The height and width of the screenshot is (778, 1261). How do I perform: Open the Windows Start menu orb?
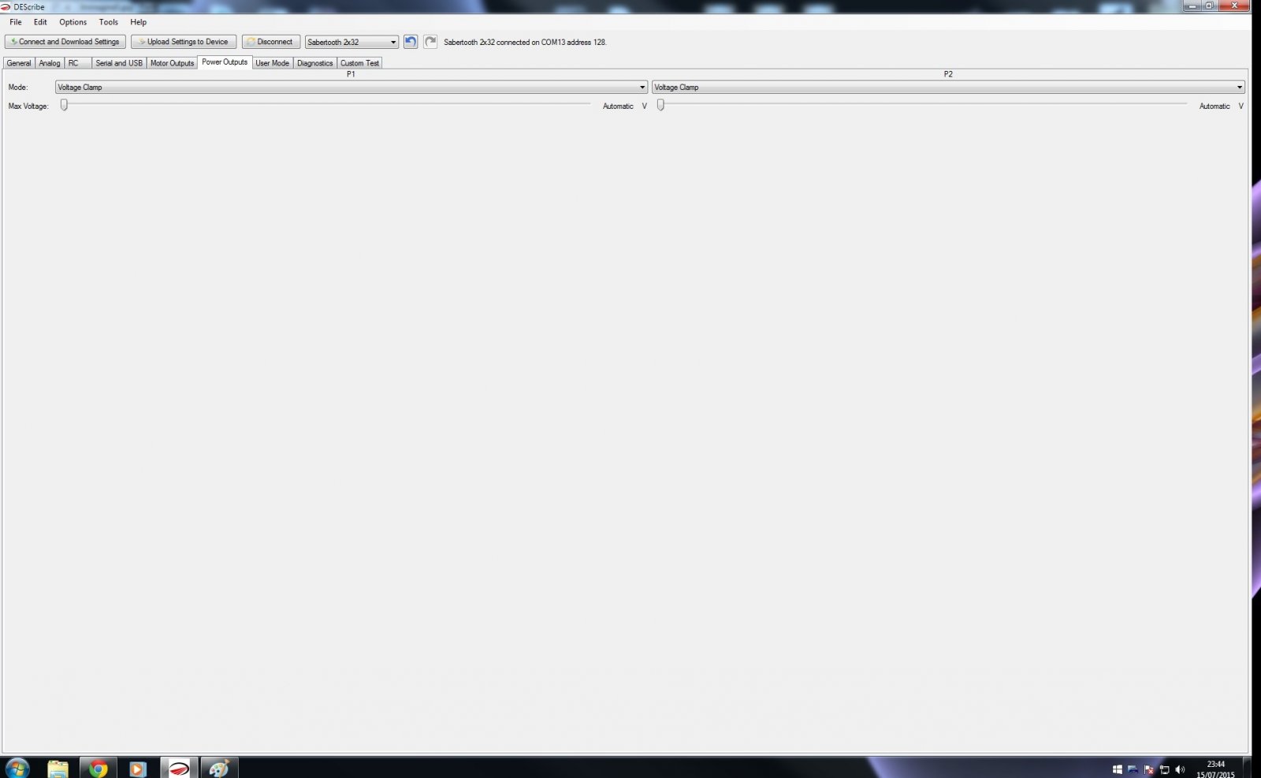(x=17, y=768)
